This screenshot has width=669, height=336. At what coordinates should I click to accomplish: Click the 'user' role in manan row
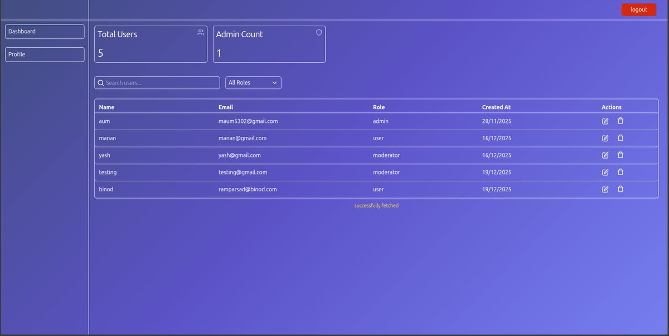[x=379, y=138]
